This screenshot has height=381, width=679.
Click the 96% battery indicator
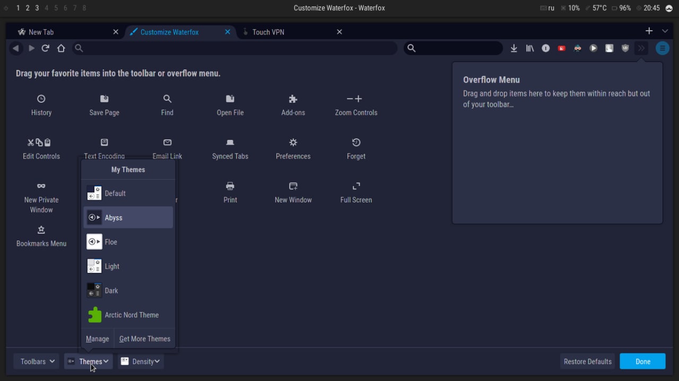(x=621, y=8)
